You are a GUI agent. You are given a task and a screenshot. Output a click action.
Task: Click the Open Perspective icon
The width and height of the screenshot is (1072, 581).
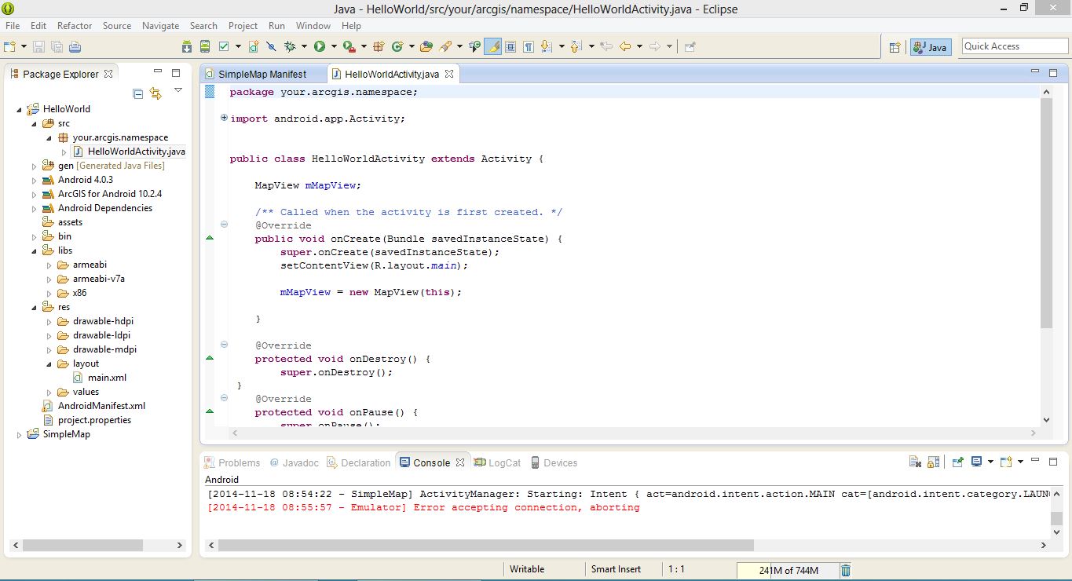895,47
